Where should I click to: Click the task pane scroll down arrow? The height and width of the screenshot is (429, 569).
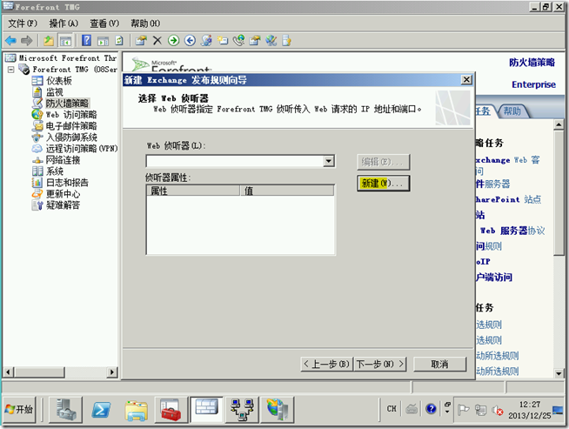click(x=559, y=372)
